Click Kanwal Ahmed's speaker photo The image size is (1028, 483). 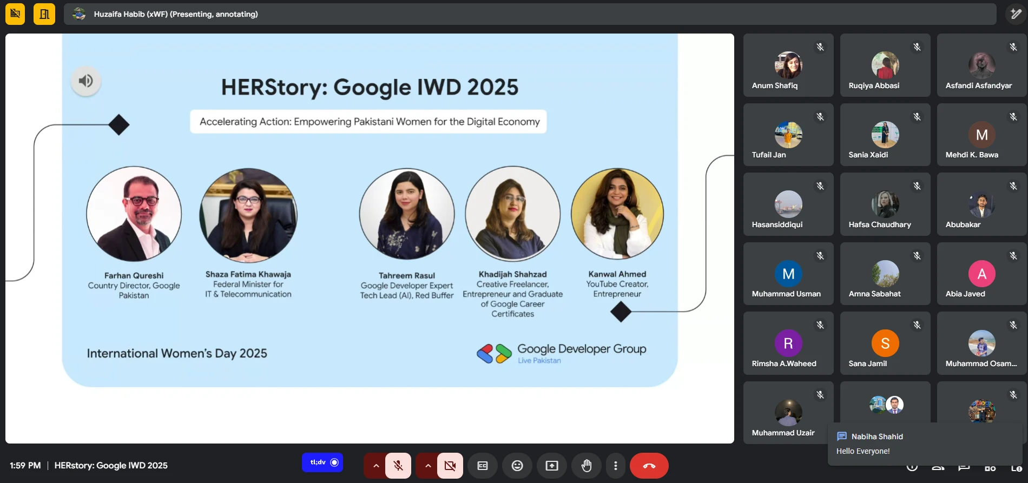pos(617,213)
